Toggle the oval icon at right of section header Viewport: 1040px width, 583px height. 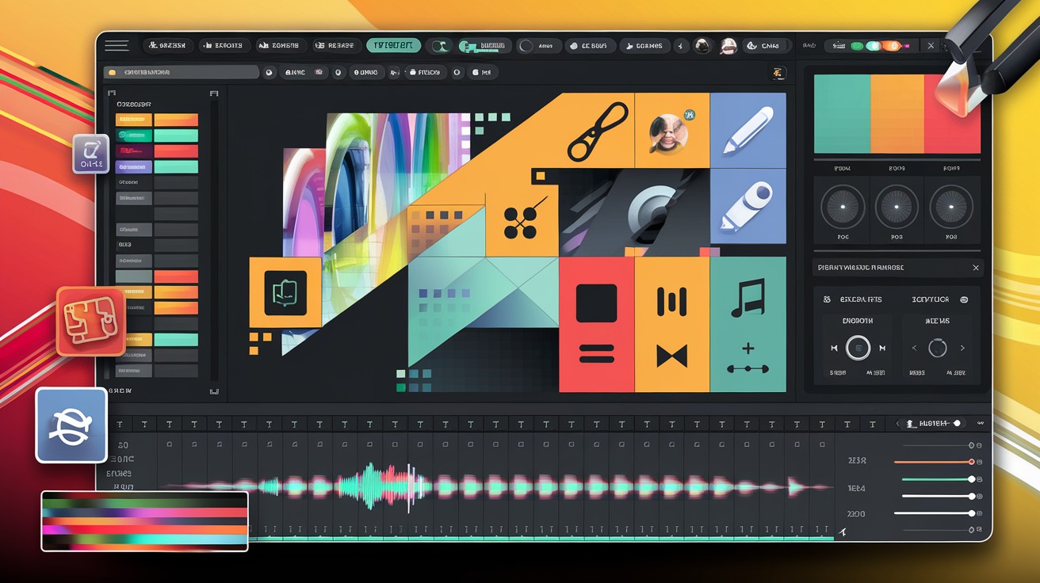pos(964,299)
